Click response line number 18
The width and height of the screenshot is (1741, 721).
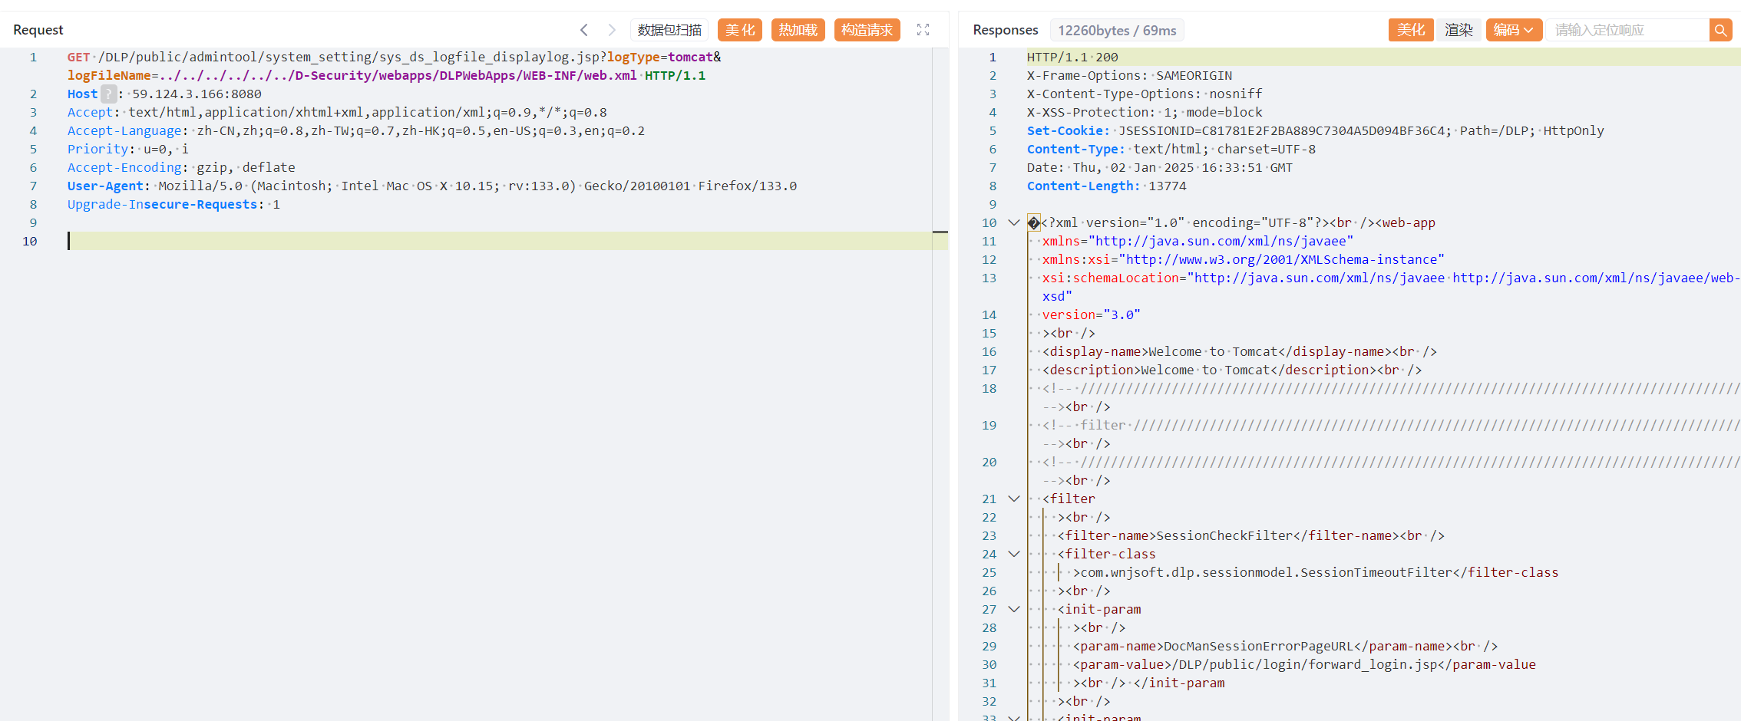click(989, 388)
